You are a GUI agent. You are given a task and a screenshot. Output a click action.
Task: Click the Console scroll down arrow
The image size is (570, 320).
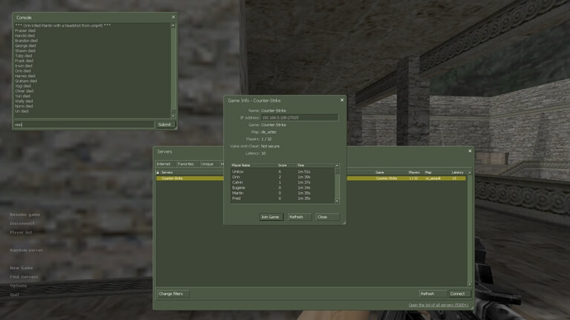click(173, 116)
